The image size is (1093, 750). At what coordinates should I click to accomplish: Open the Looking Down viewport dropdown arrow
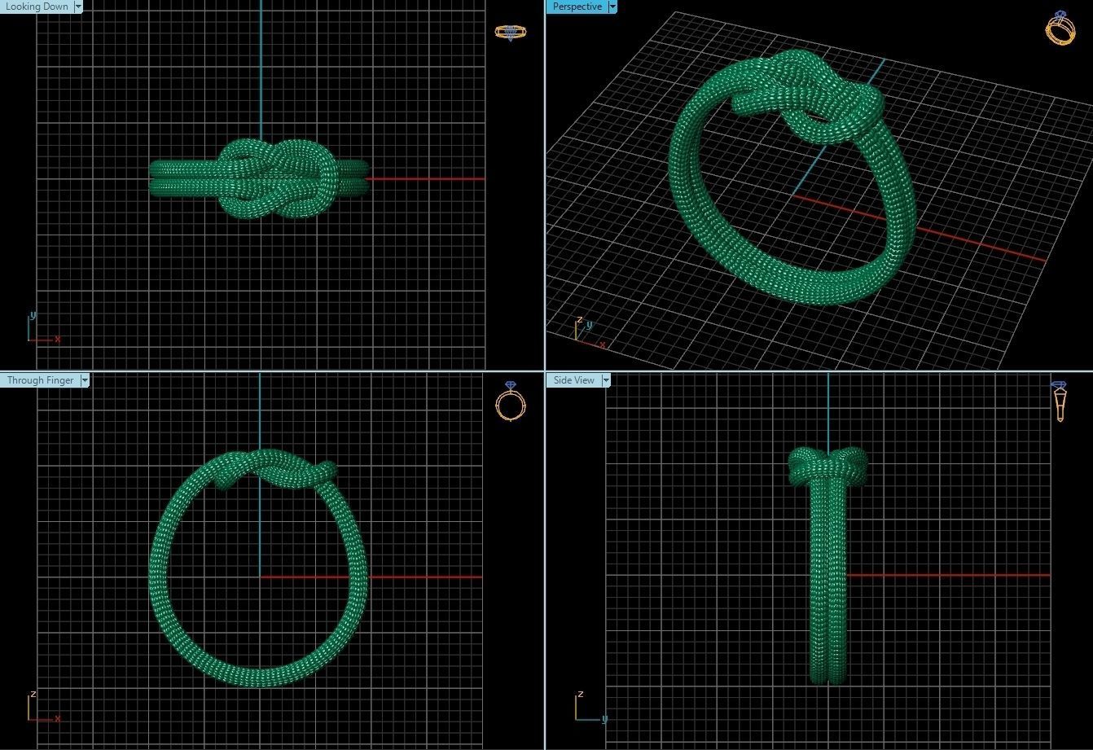point(78,7)
